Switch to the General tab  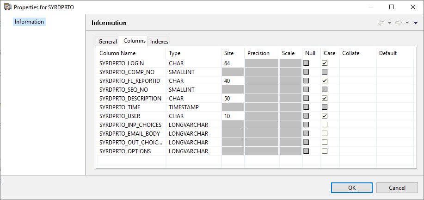pos(107,42)
